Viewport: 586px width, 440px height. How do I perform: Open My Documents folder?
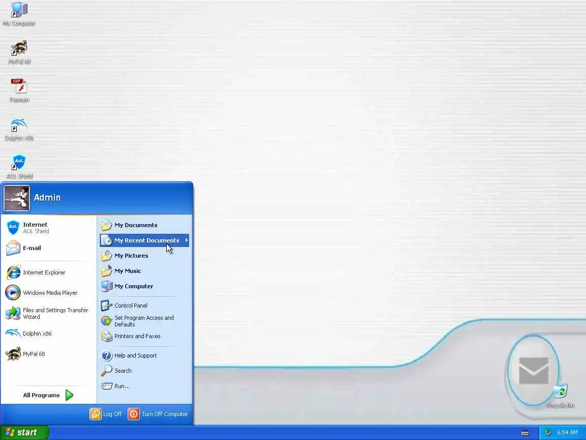[x=144, y=225]
